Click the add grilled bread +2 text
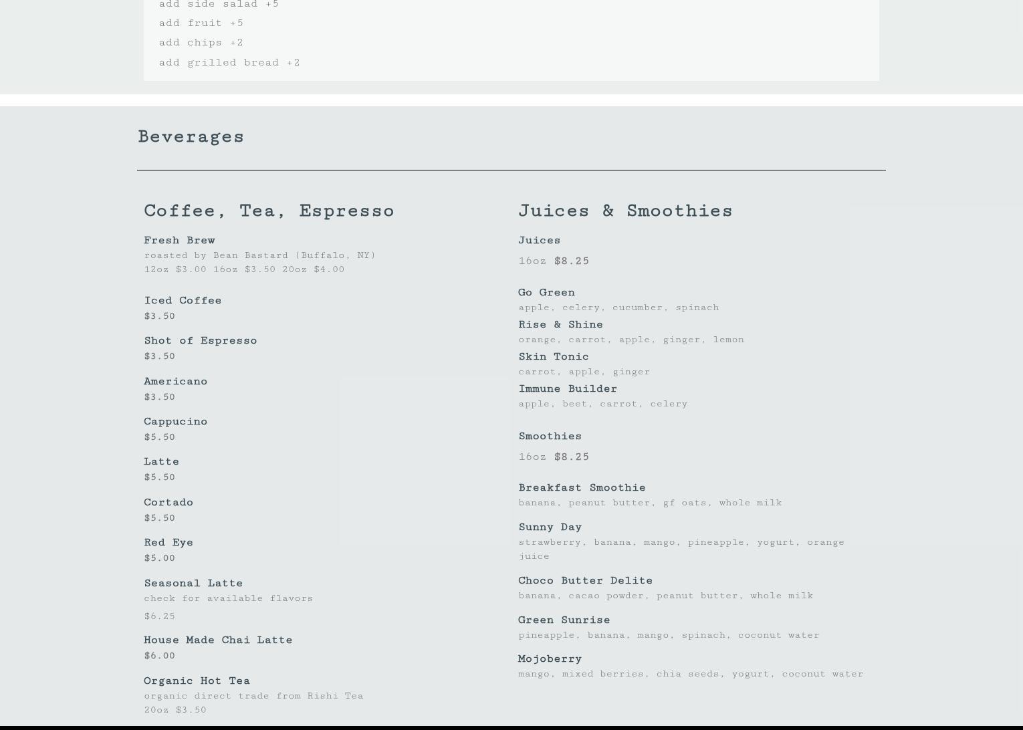Screen dimensions: 1023x730 tap(229, 63)
